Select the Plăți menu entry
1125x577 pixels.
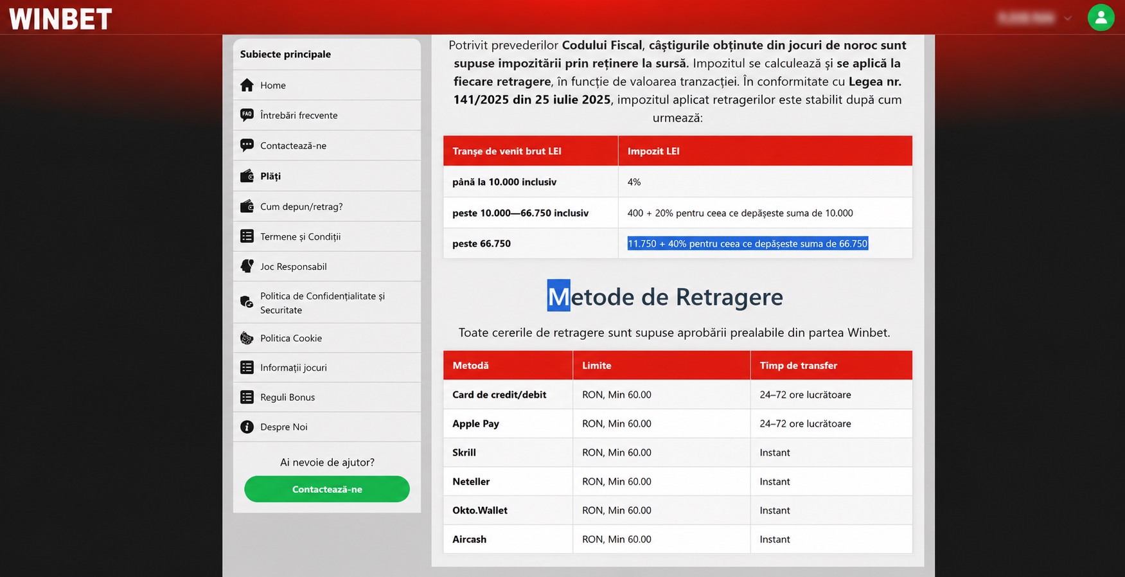click(327, 176)
